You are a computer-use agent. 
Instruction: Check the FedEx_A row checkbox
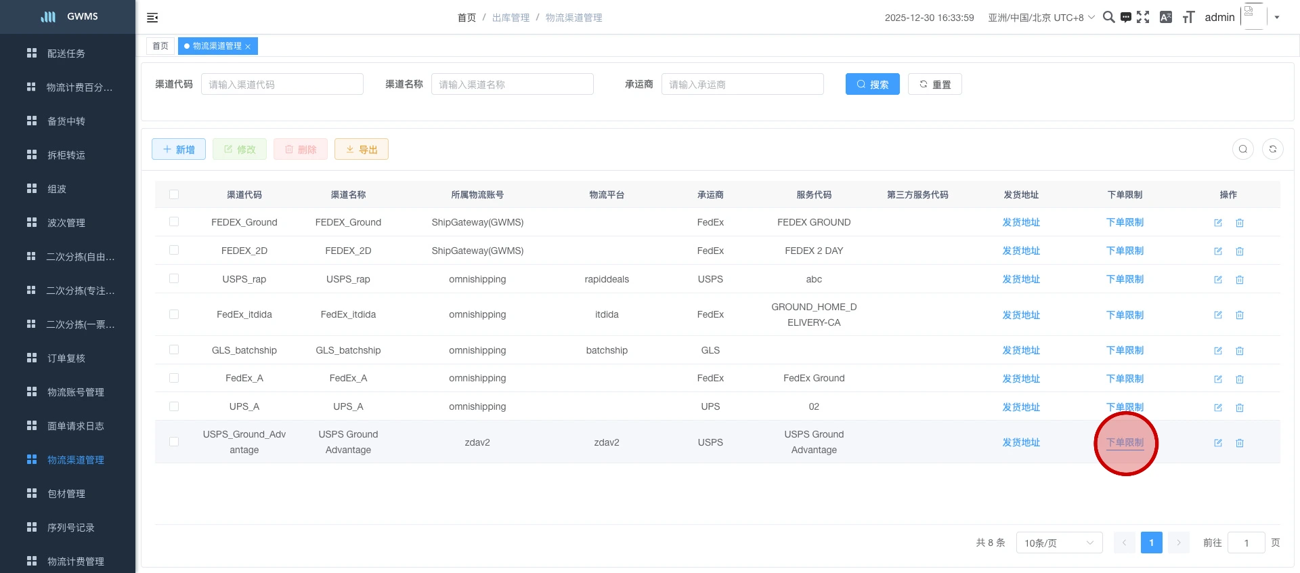click(x=174, y=378)
